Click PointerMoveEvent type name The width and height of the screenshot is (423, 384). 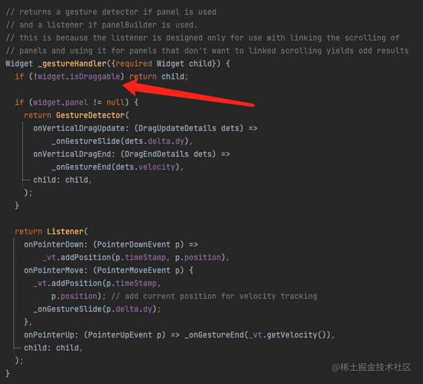(134, 271)
